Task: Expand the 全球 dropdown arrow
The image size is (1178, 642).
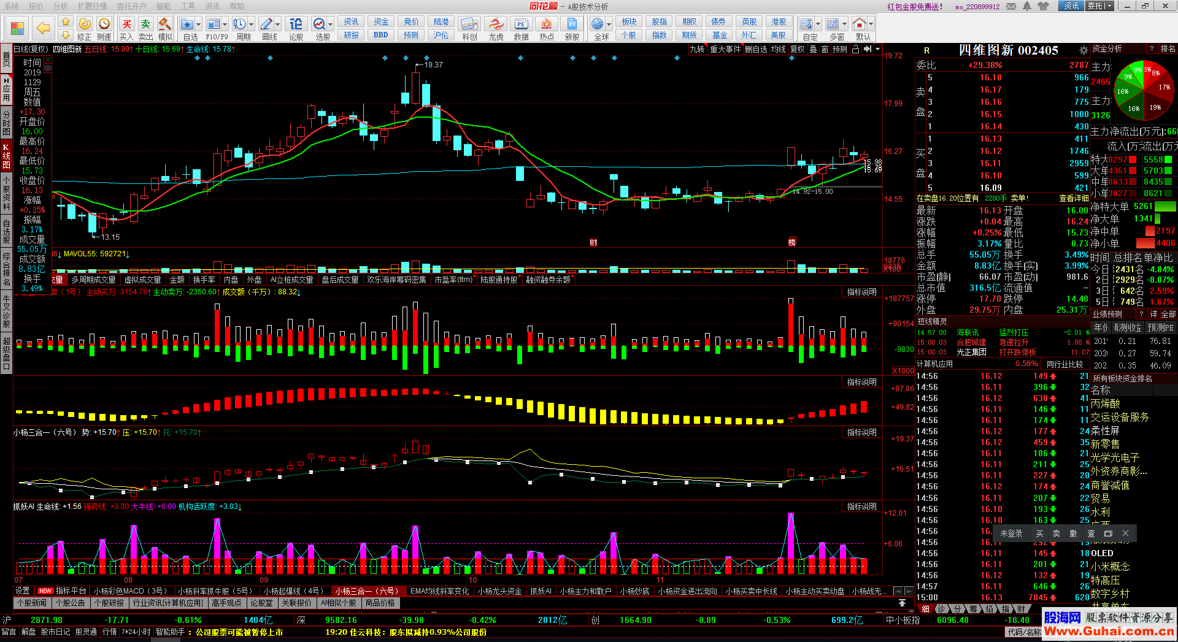Action: tap(609, 25)
